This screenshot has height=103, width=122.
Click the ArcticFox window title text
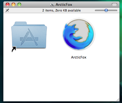64,4
